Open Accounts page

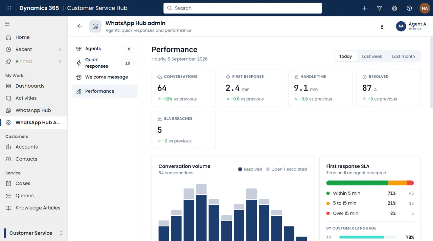34,147
